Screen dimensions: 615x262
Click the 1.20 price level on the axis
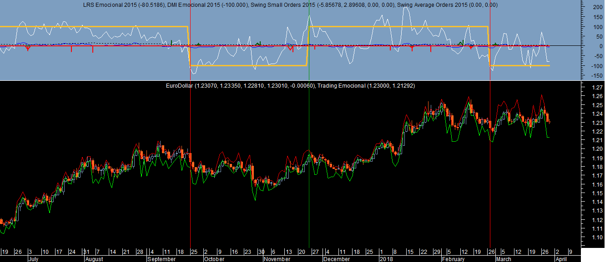tap(597, 149)
